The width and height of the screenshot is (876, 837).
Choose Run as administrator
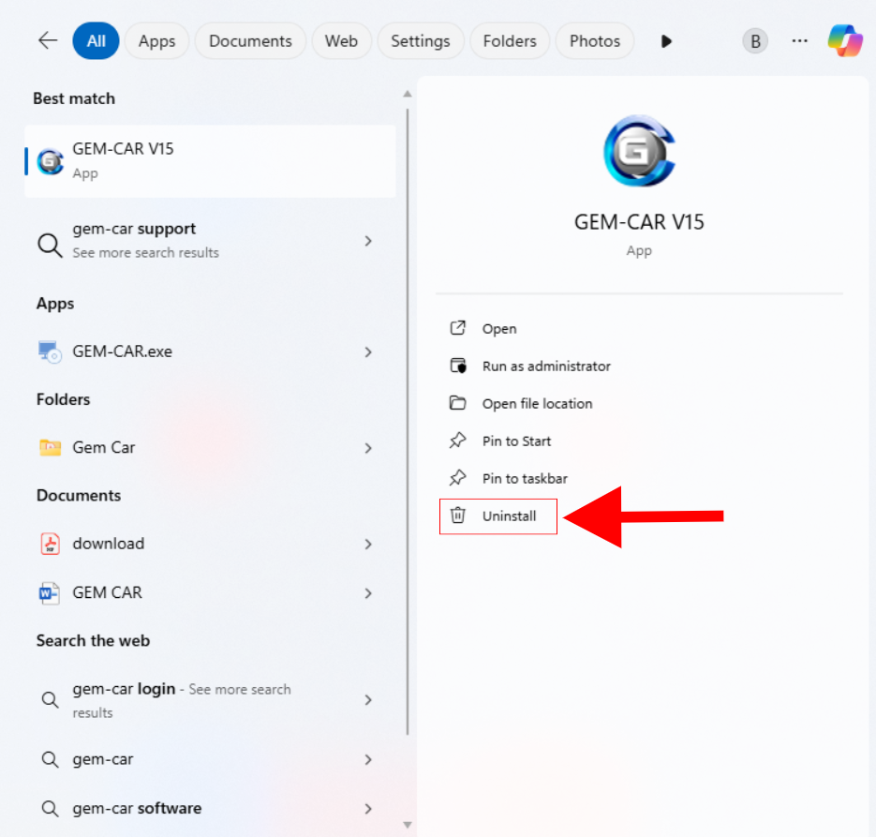tap(546, 366)
